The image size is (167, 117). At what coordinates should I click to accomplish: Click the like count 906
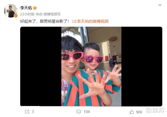pyautogui.click(x=139, y=112)
